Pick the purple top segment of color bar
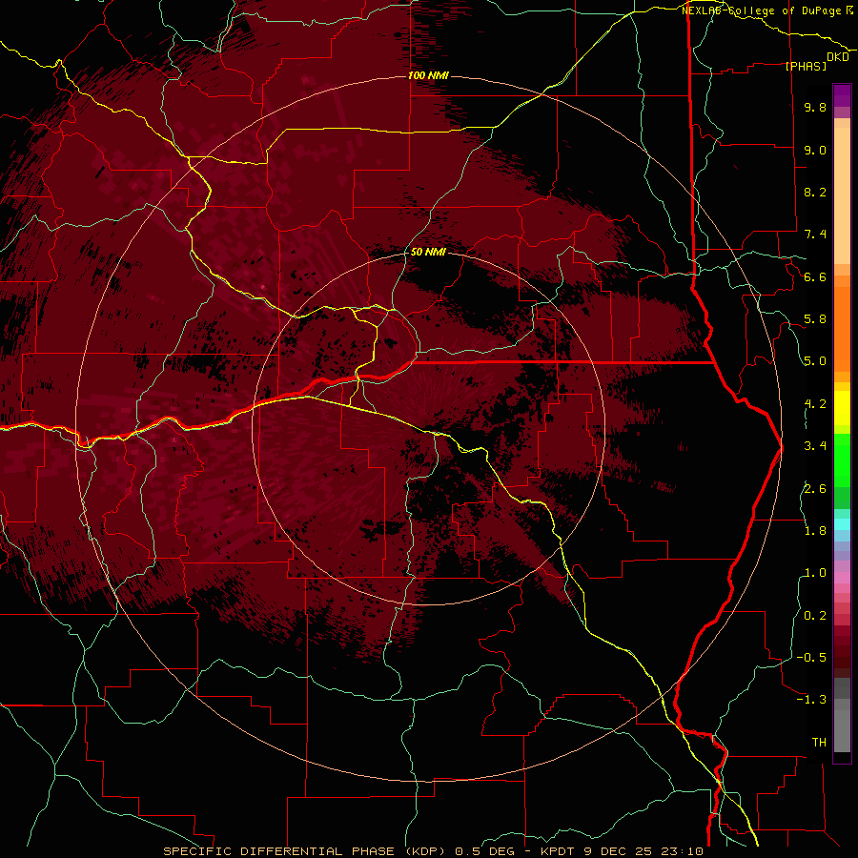 click(x=842, y=96)
